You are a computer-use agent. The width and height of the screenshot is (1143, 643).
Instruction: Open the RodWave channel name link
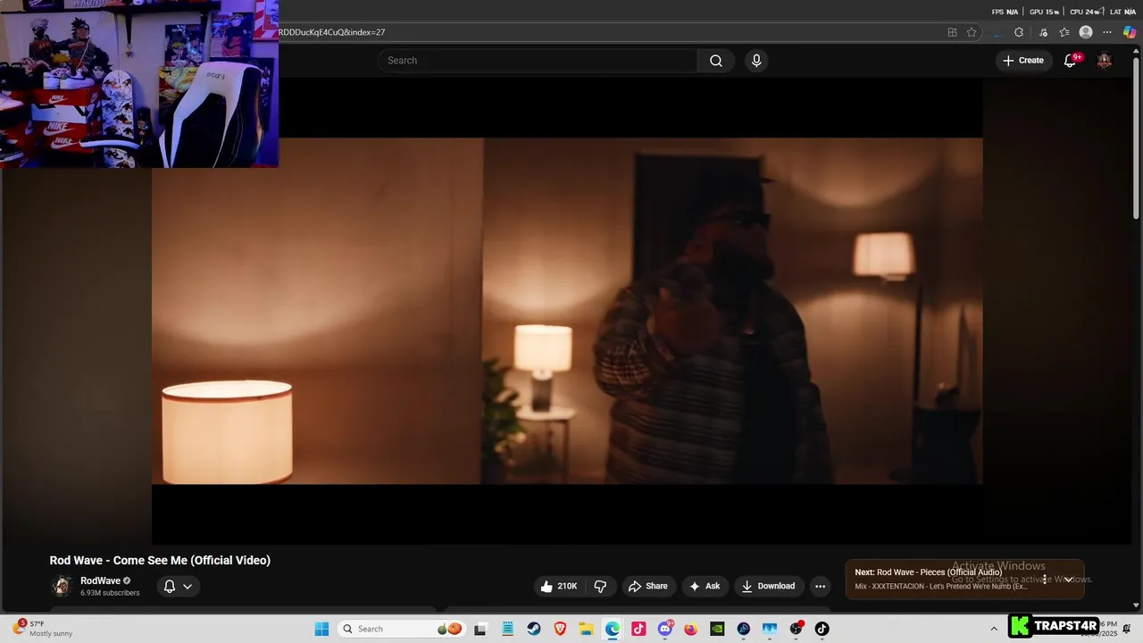[100, 580]
